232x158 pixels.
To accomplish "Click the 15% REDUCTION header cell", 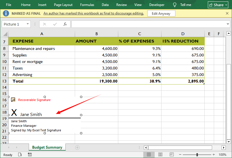I will click(x=183, y=41).
